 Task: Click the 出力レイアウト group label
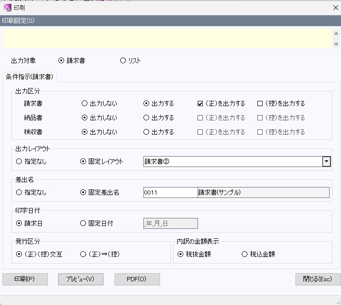(x=33, y=149)
